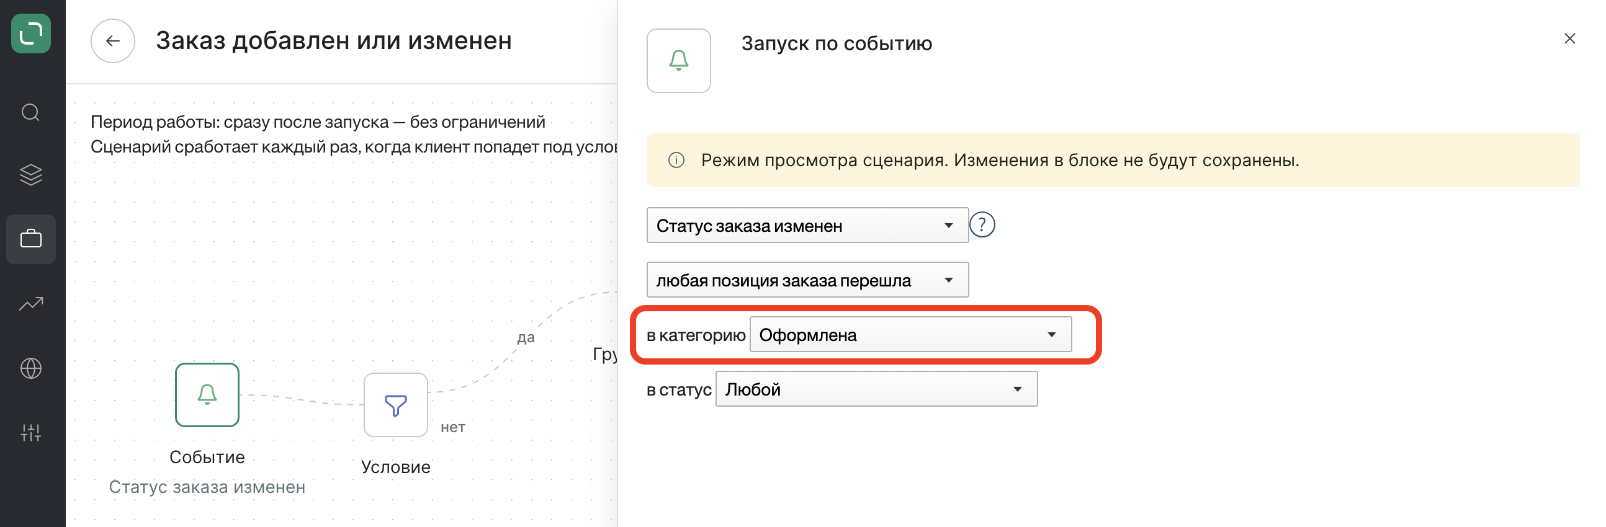Open the Статус заказа изменен dropdown
Screen dimensions: 1606x527
click(807, 226)
